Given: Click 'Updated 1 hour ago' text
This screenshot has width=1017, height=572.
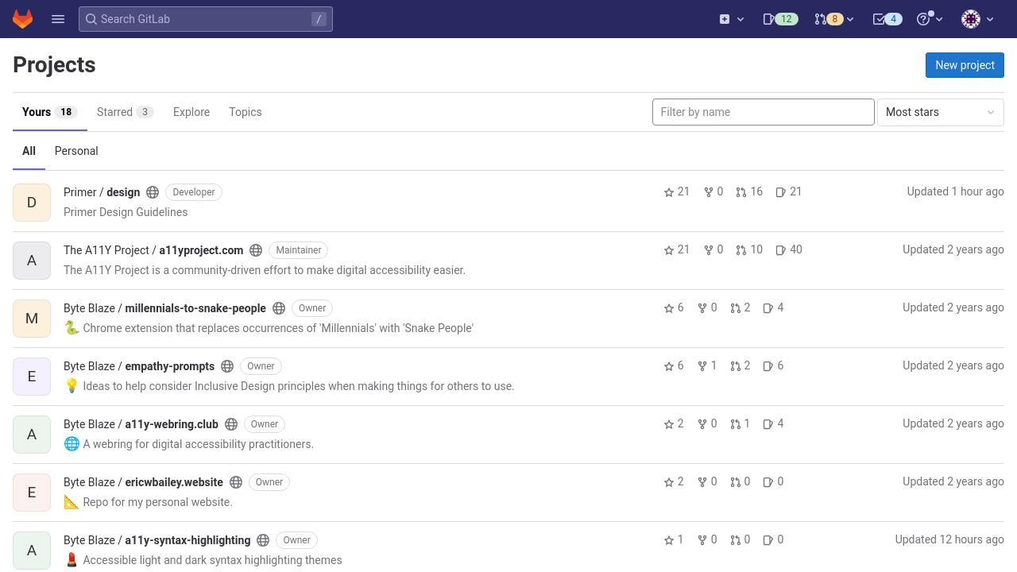Looking at the screenshot, I should click(x=955, y=191).
